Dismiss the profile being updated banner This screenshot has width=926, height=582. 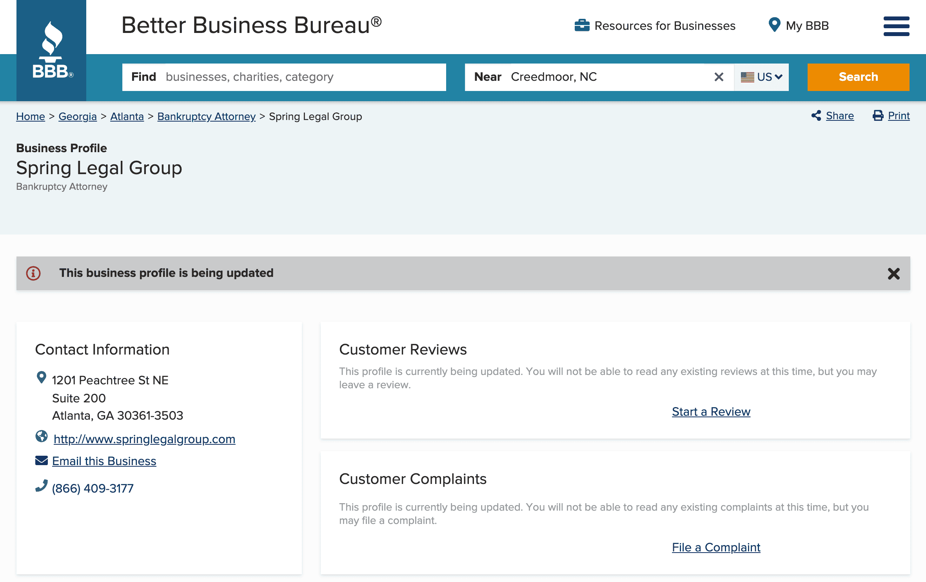tap(893, 274)
